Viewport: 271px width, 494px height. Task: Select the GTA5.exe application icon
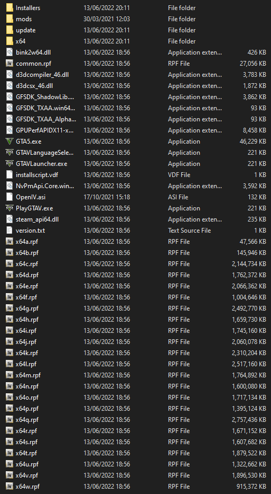(10, 142)
